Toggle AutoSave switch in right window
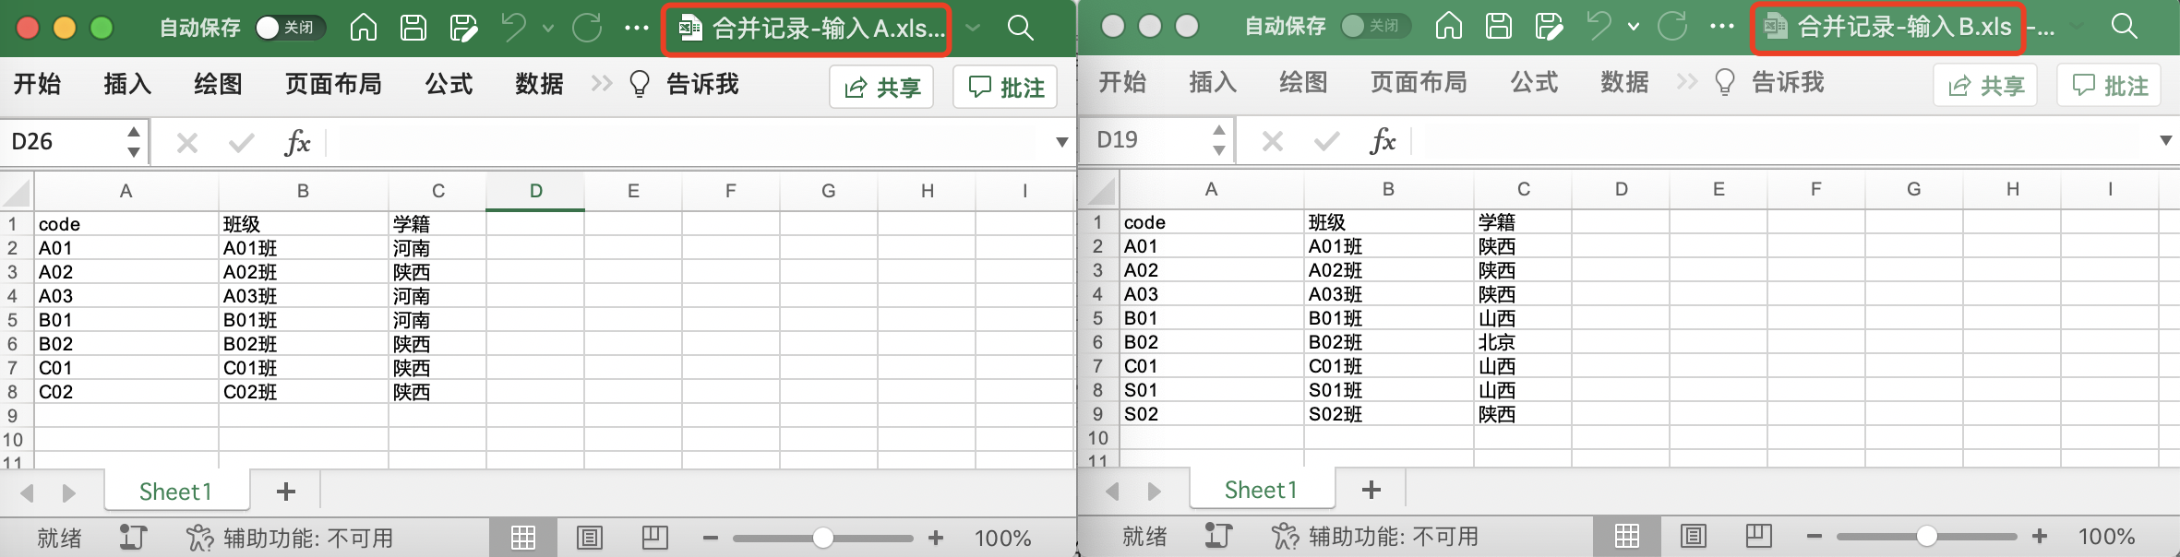Screen dimensions: 2180x557 coord(1373,26)
